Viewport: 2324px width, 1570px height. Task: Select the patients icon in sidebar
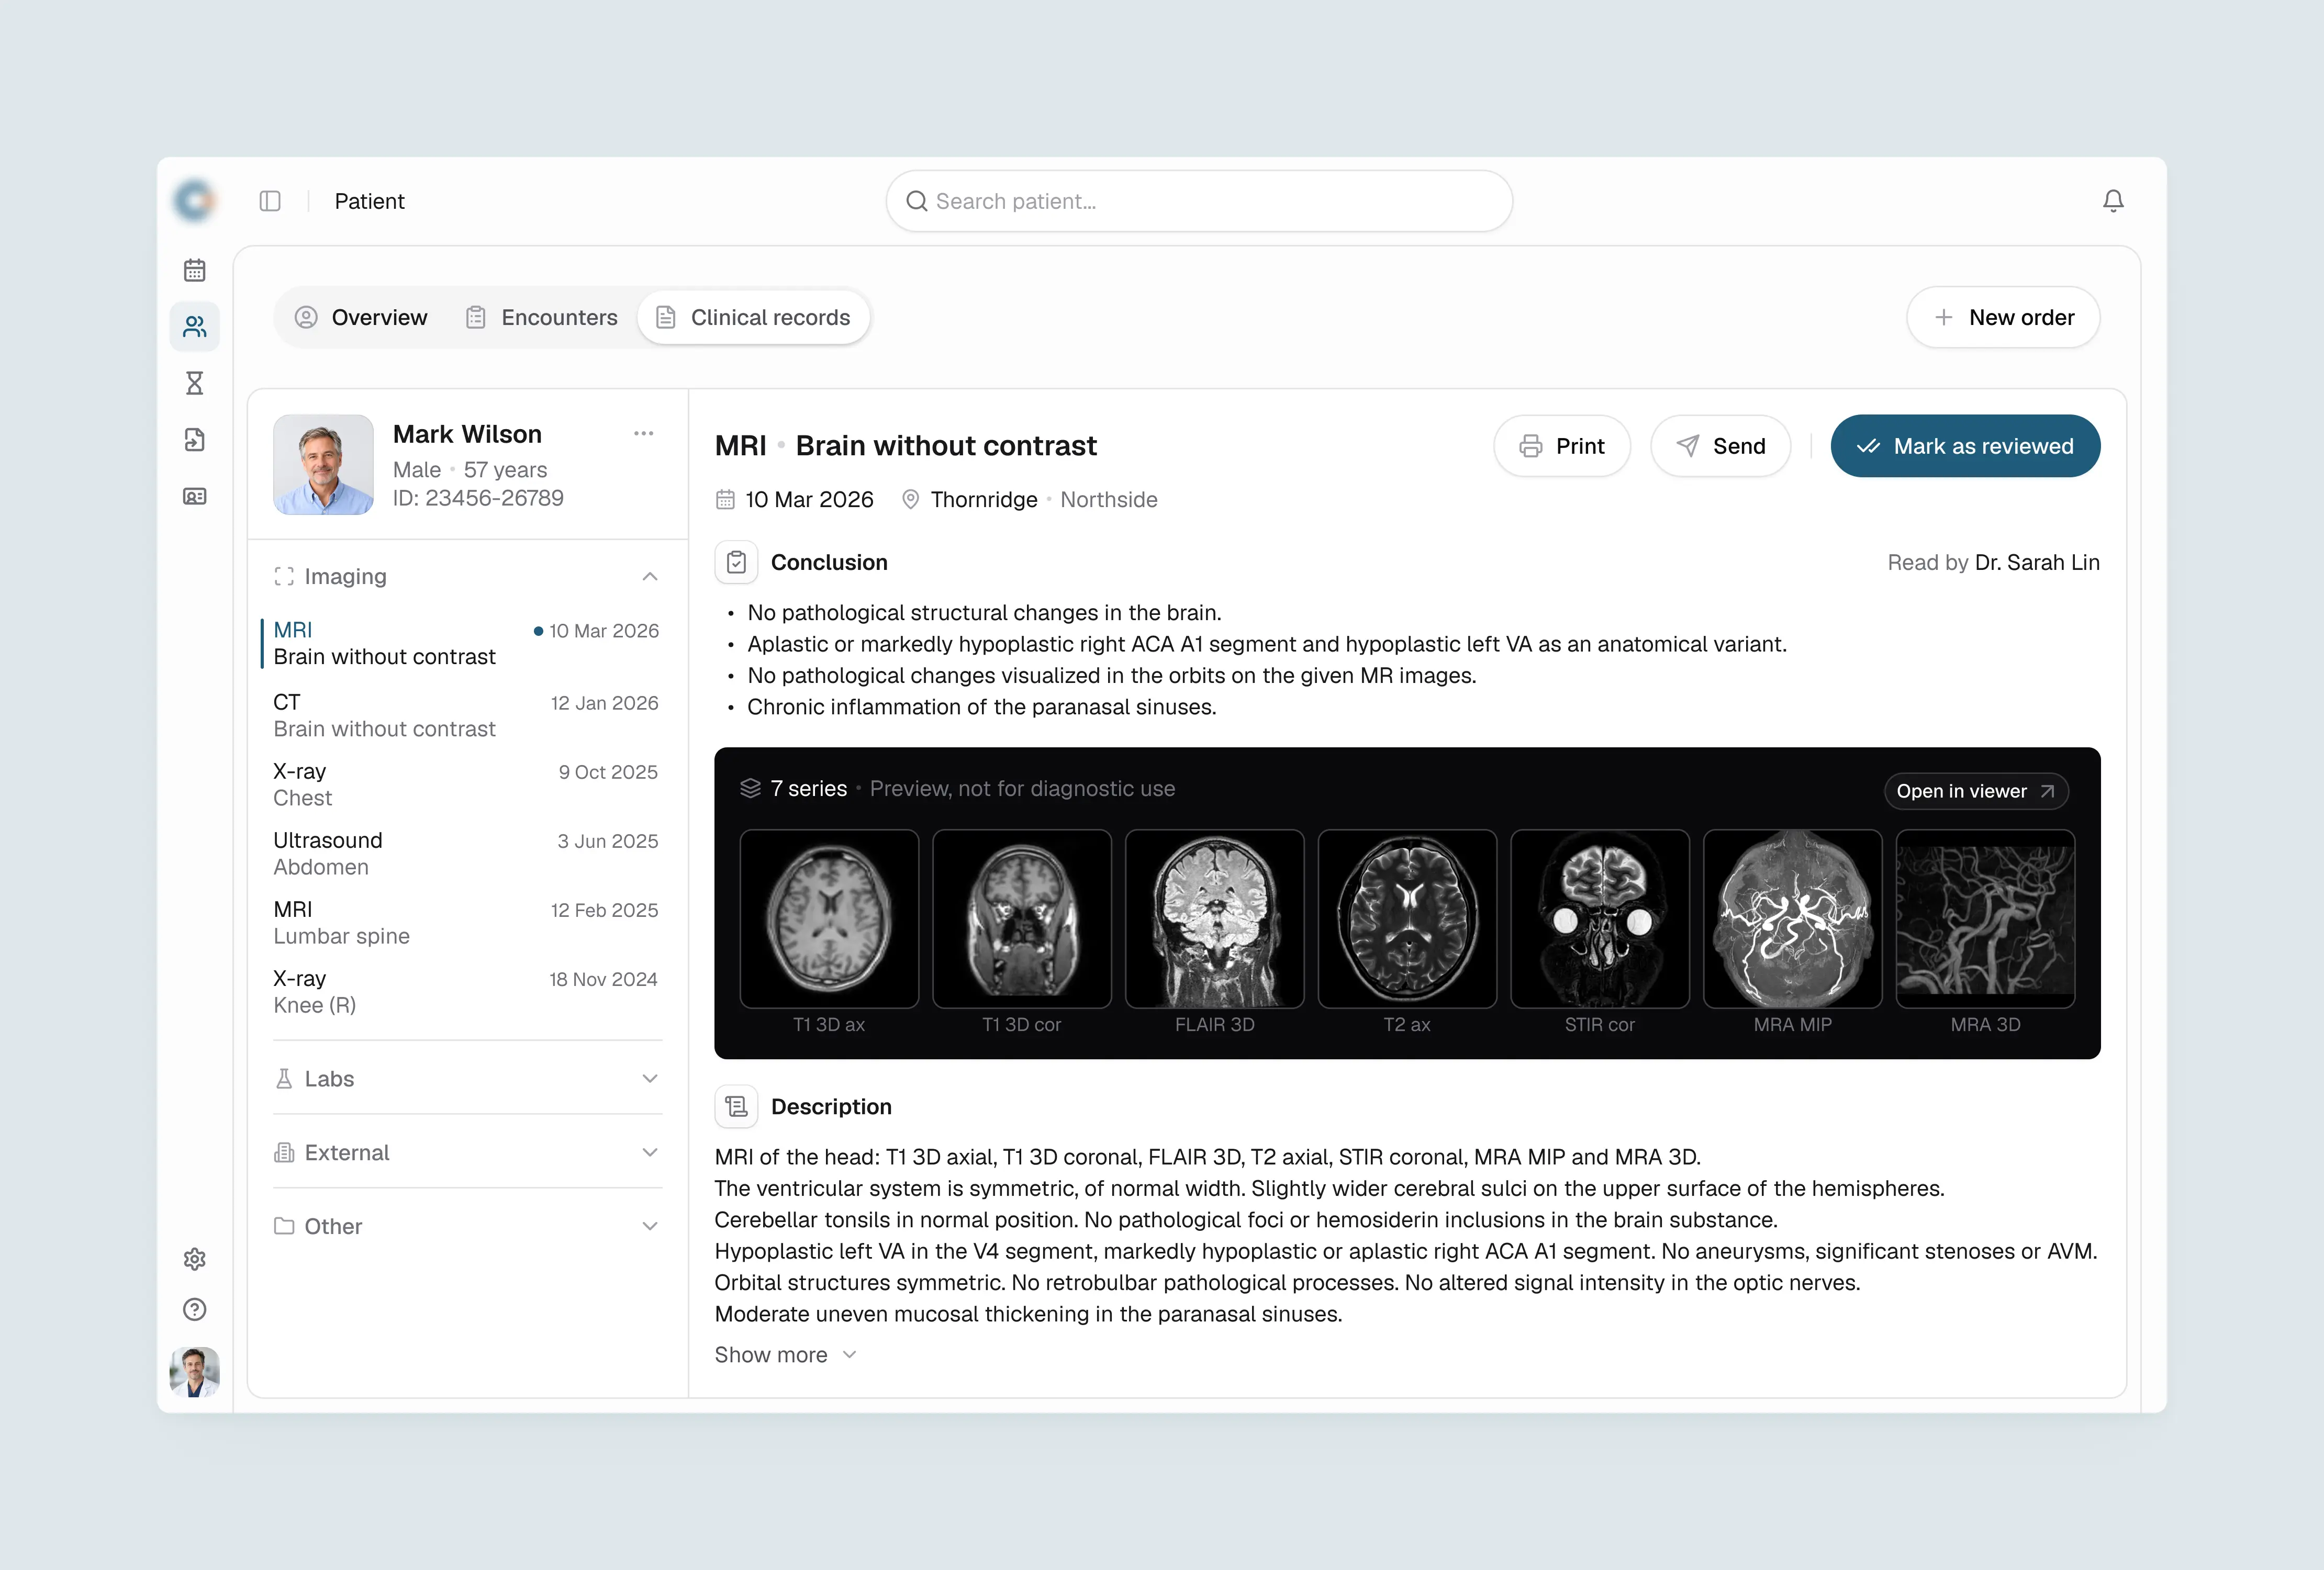[x=194, y=327]
